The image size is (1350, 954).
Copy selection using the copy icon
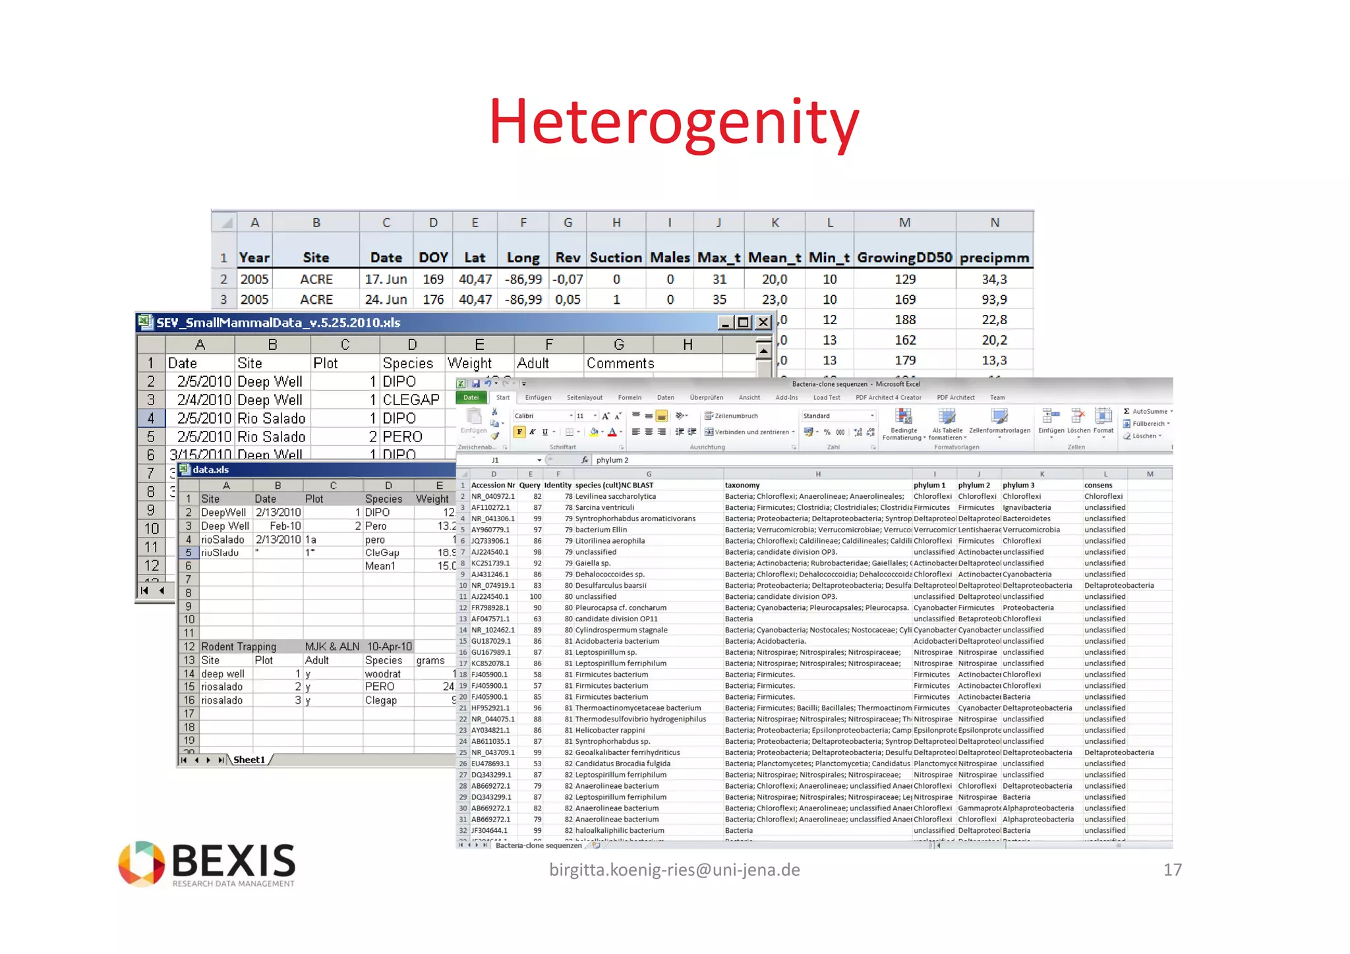point(494,424)
